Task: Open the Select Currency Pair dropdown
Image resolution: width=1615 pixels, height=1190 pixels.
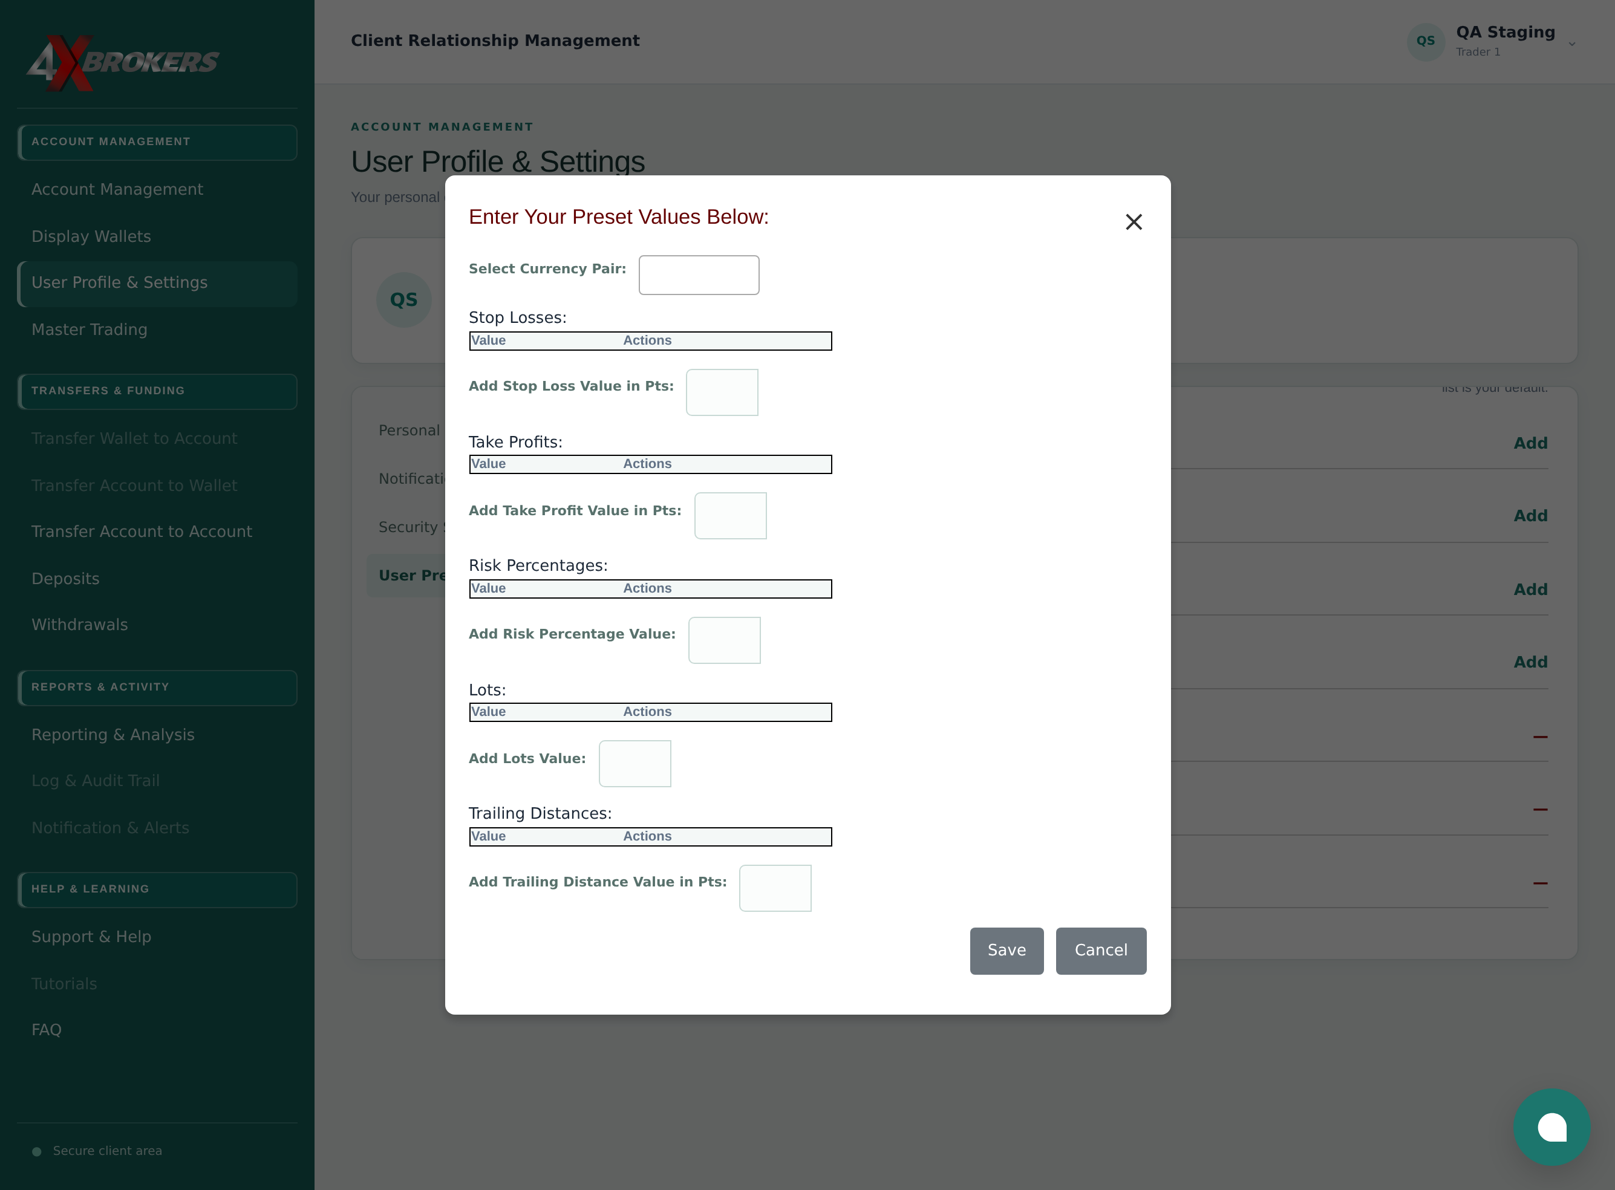Action: [698, 275]
